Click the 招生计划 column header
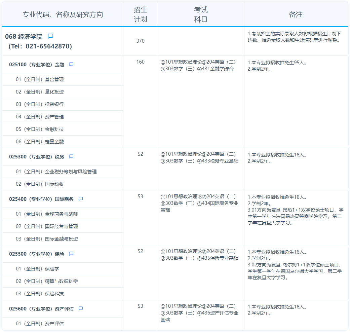Viewport: 350px width, 333px height. pyautogui.click(x=140, y=14)
